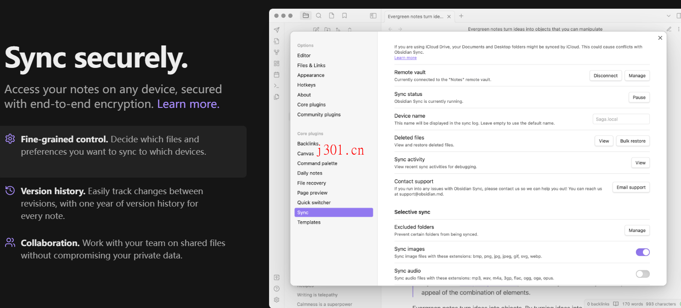
Task: Open the bookmarks icon in sidebar header
Action: click(344, 16)
